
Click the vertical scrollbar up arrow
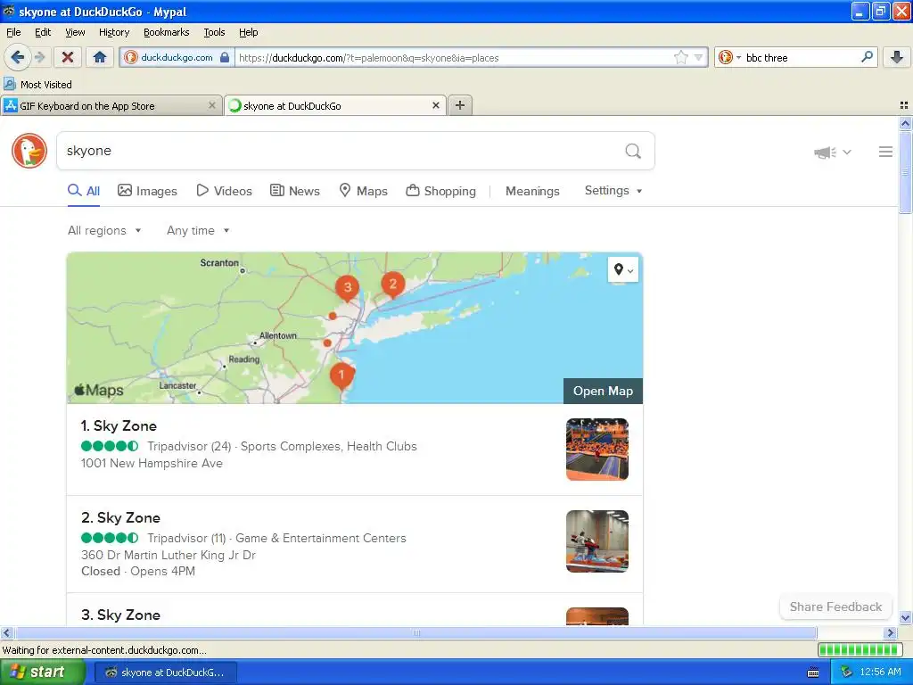pyautogui.click(x=905, y=123)
